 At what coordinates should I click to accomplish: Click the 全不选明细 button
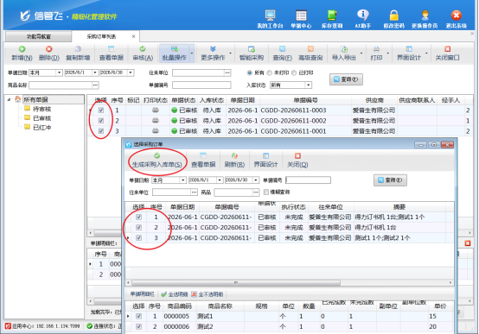[x=208, y=294]
